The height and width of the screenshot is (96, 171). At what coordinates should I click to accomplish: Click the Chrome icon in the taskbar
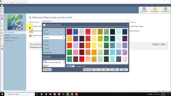coord(46,94)
